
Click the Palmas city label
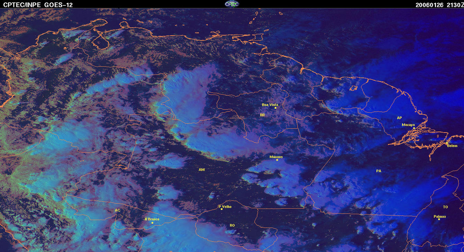(x=440, y=217)
